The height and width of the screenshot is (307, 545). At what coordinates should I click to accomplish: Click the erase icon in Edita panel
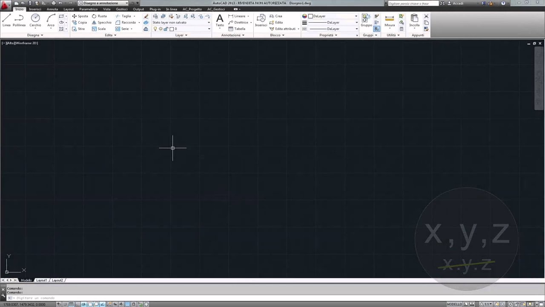tap(146, 16)
